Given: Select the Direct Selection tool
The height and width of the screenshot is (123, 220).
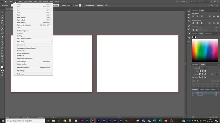Looking at the screenshot, I should 2,15.
